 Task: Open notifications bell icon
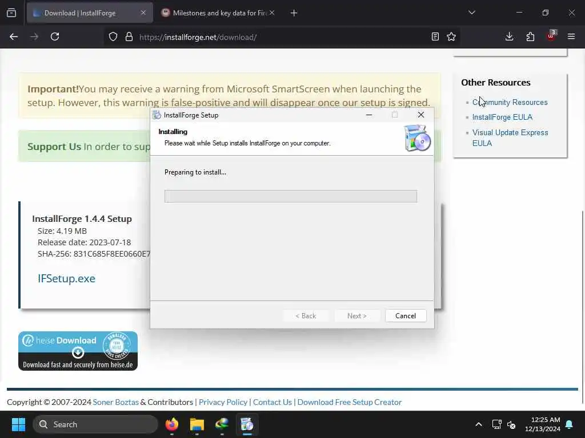[x=570, y=424]
